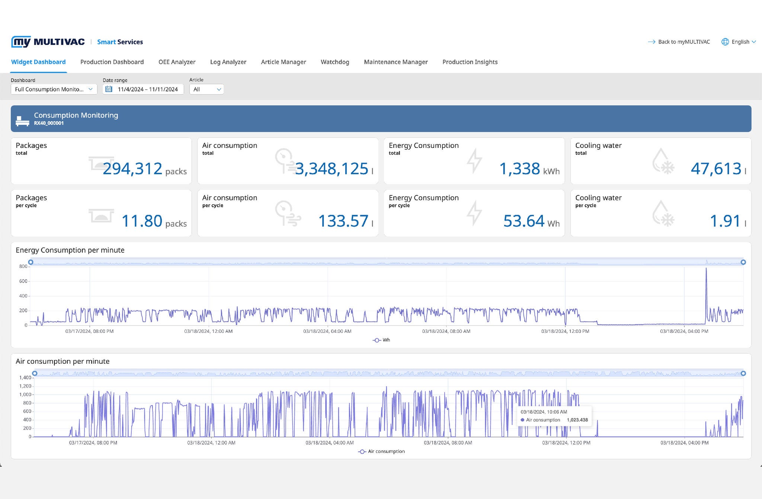The width and height of the screenshot is (762, 499).
Task: Click the right handle of air chart range slider
Action: tap(743, 373)
